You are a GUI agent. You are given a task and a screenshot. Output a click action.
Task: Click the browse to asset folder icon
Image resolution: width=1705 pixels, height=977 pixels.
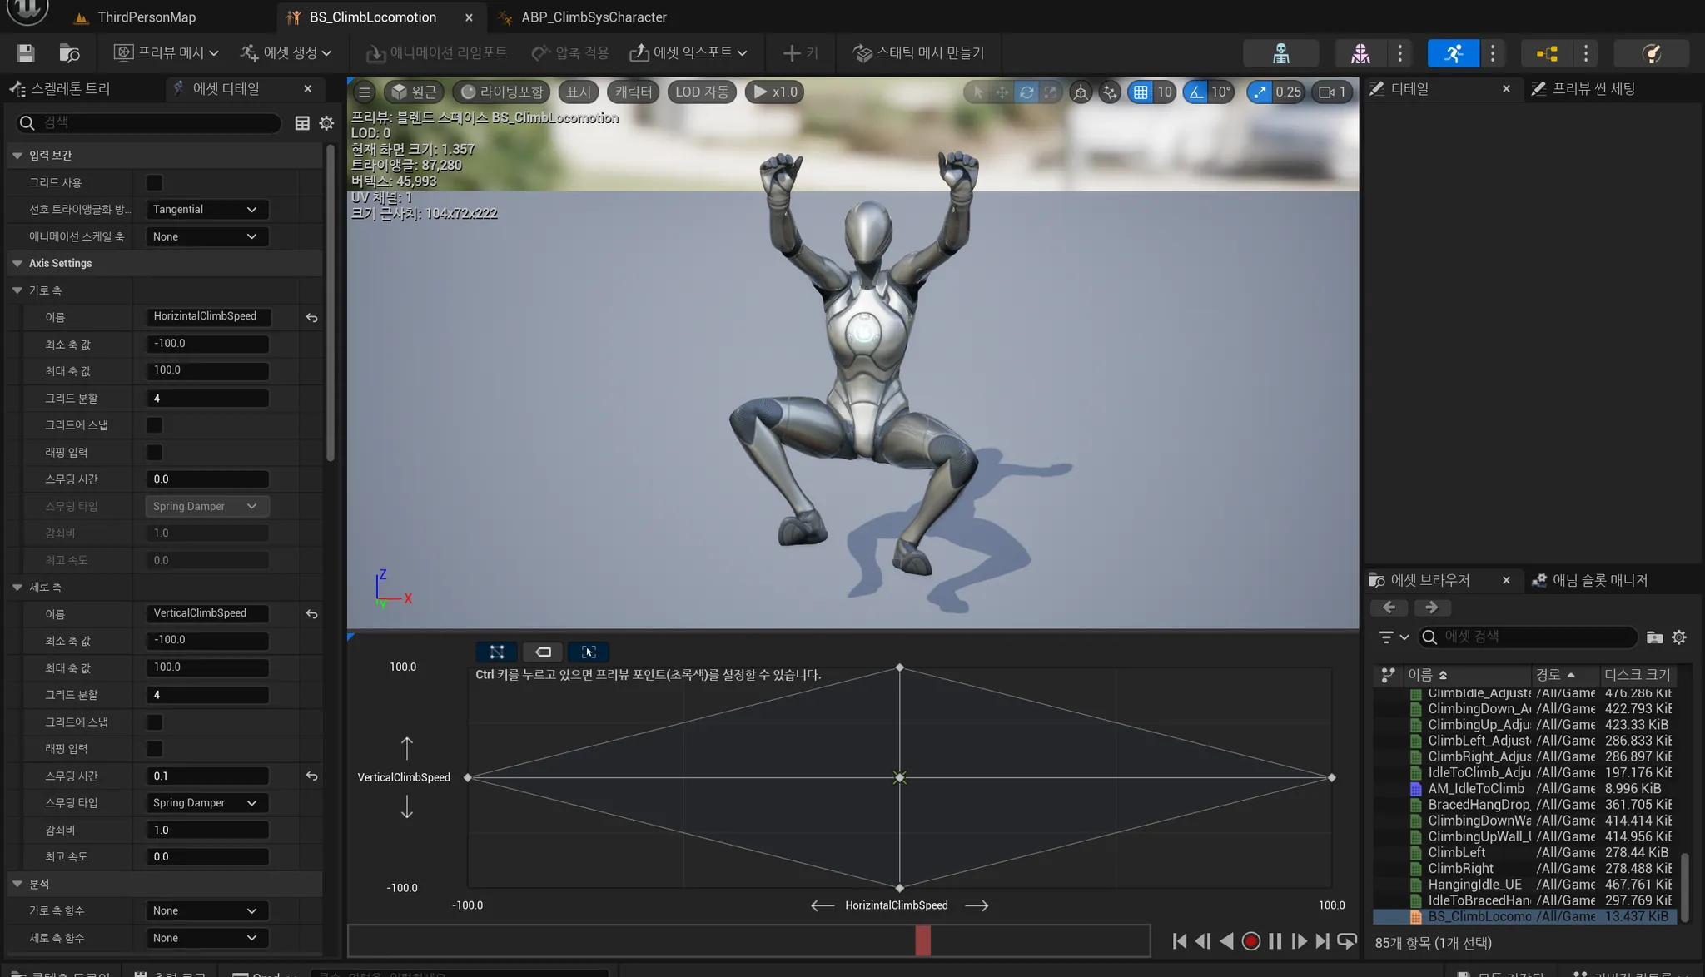point(69,53)
